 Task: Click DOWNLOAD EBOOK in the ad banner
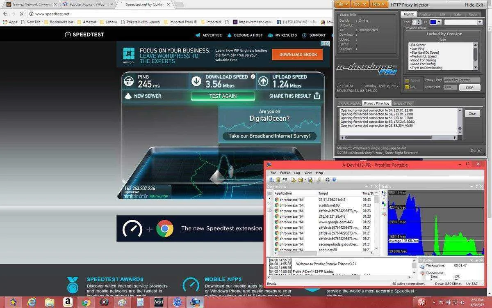(298, 54)
